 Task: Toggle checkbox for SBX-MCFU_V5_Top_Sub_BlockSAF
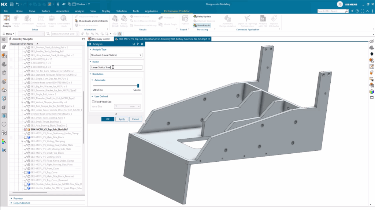[26, 130]
